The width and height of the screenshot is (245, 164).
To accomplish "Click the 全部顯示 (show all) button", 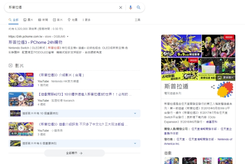I will pyautogui.click(x=74, y=153).
